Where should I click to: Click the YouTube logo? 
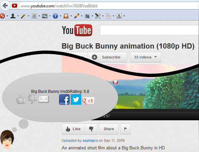point(77,30)
